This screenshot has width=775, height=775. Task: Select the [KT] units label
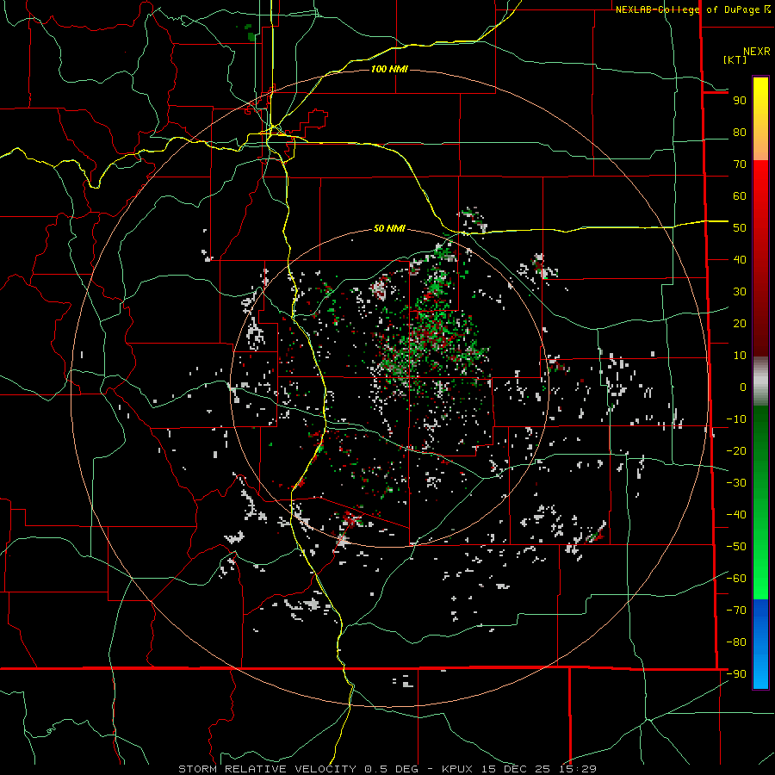[735, 59]
